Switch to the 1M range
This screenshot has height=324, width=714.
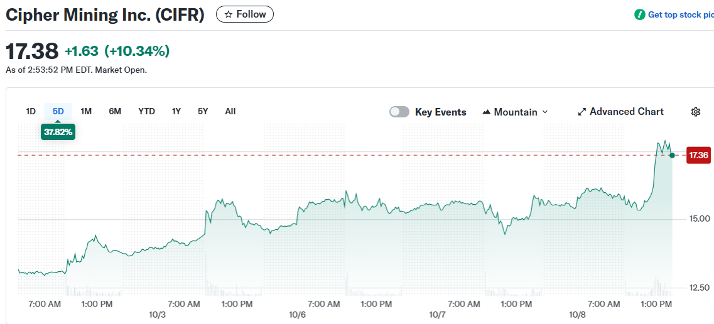coord(86,111)
